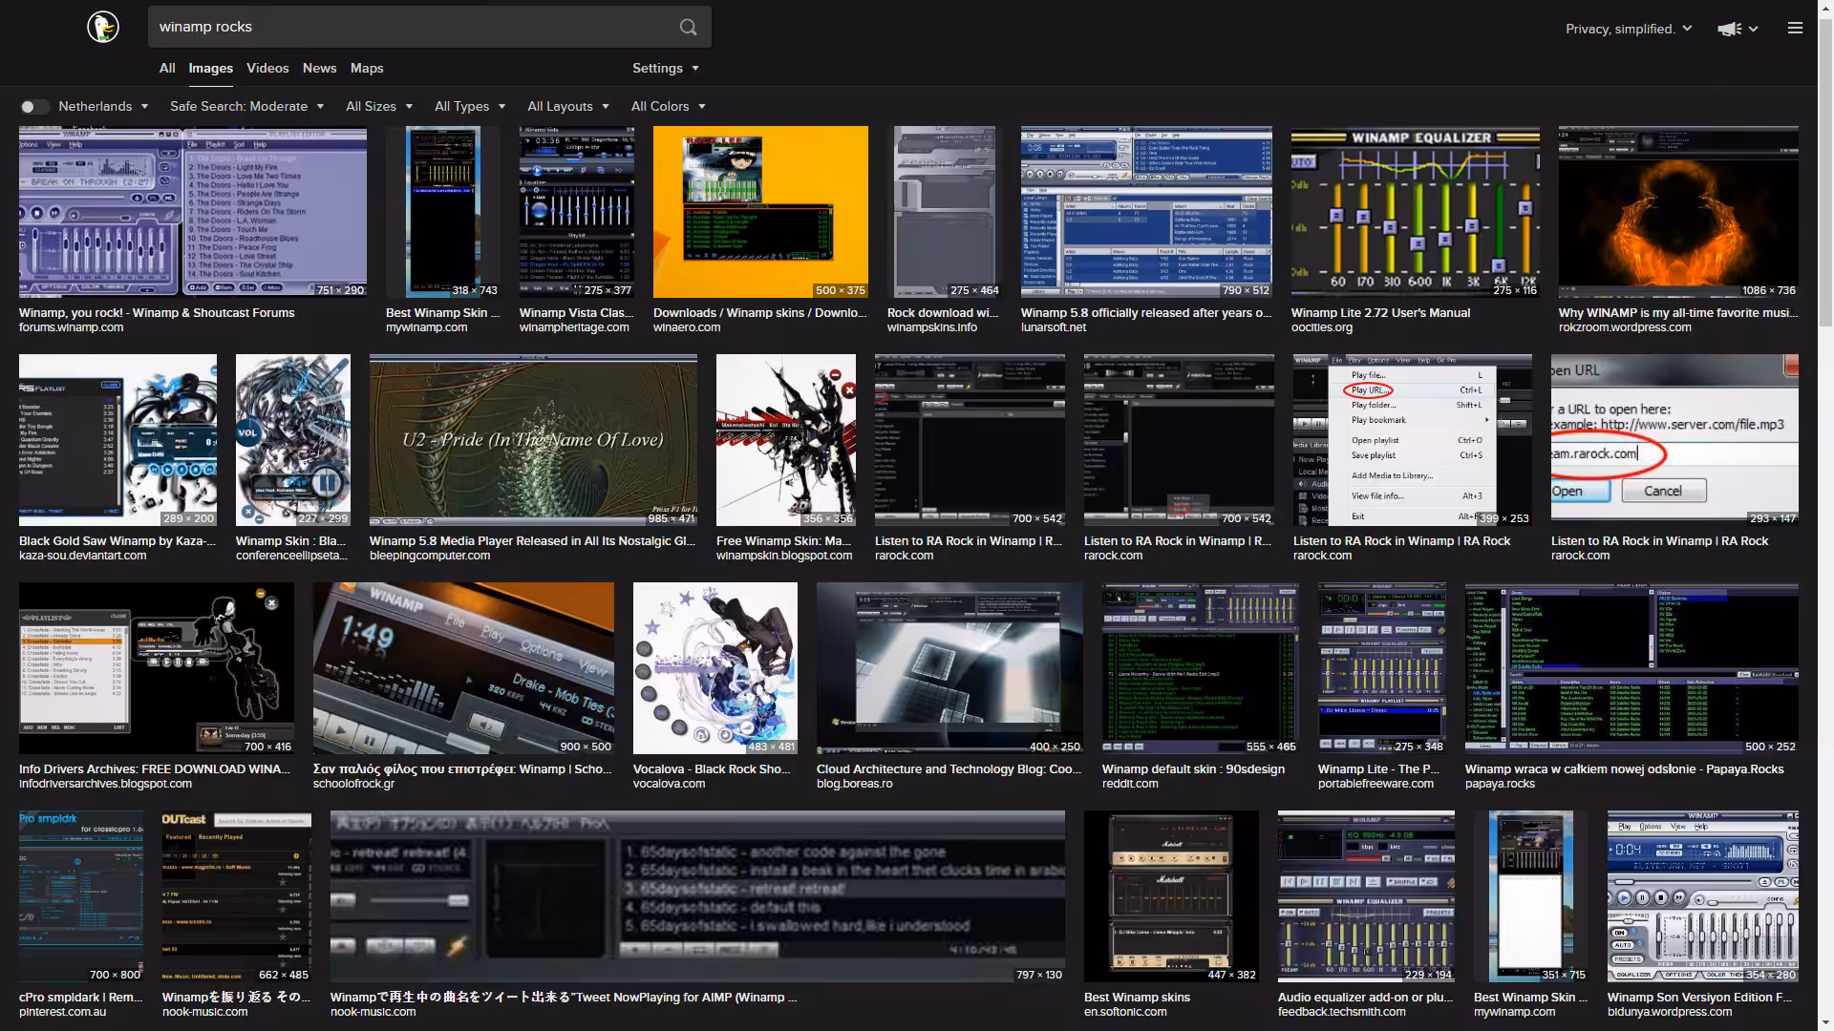Open the Vocalova Black Rock Shooter thumbnail
The image size is (1834, 1031).
tap(715, 668)
